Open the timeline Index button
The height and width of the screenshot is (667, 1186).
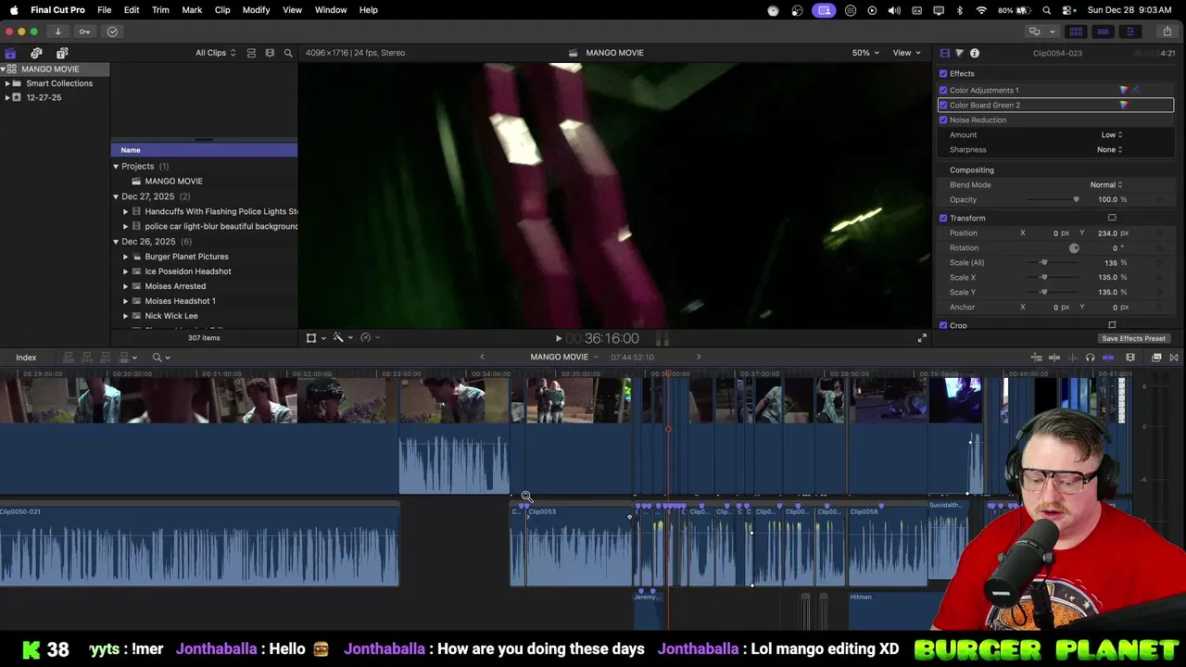pos(26,358)
